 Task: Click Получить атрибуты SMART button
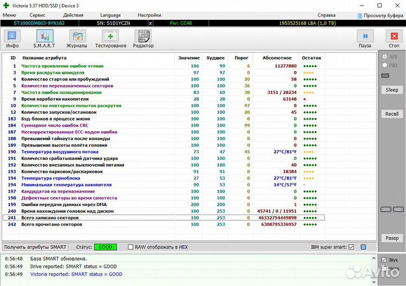(36, 247)
